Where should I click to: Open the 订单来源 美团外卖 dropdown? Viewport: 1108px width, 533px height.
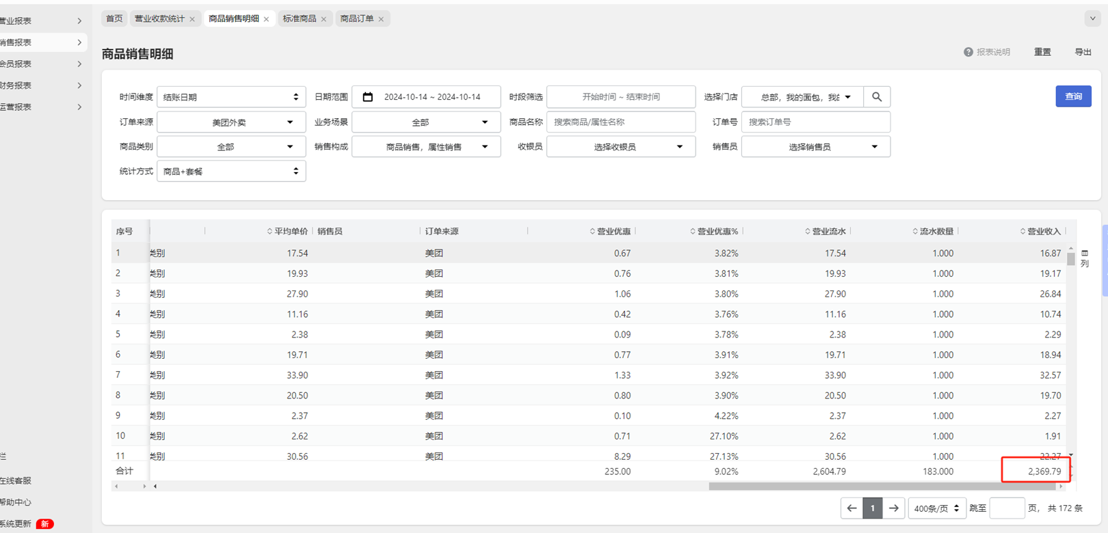231,122
